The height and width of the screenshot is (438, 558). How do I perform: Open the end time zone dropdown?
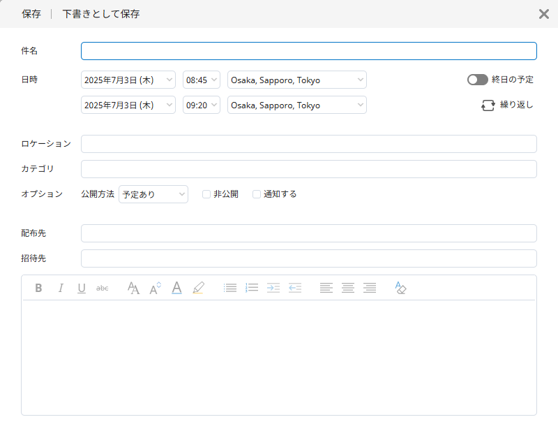297,105
